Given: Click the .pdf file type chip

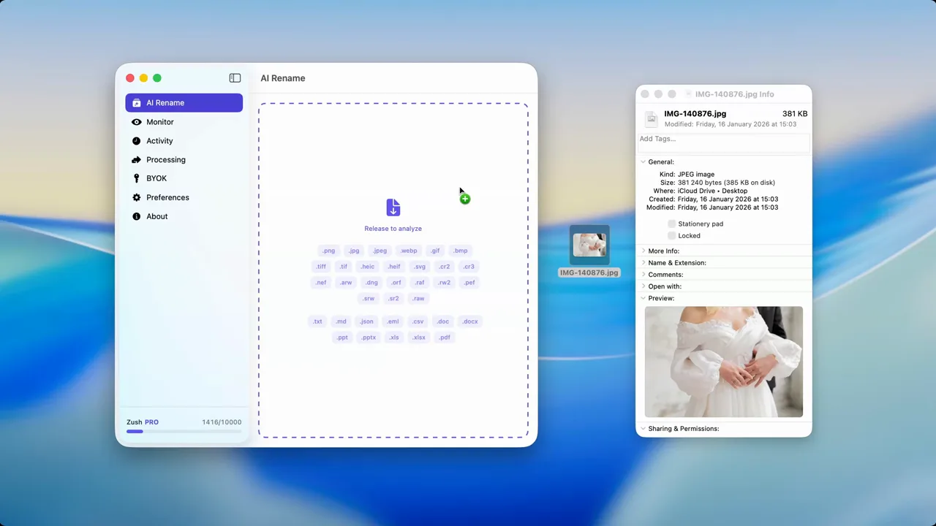Looking at the screenshot, I should pos(445,338).
